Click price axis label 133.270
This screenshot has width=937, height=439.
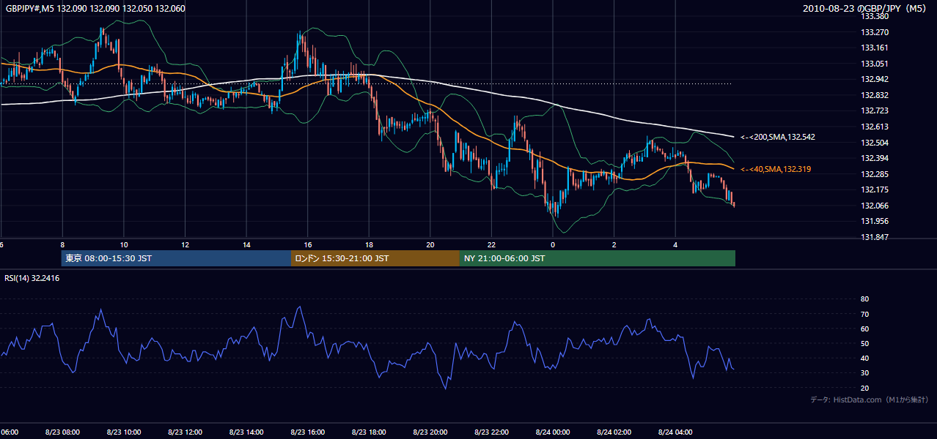tap(874, 32)
